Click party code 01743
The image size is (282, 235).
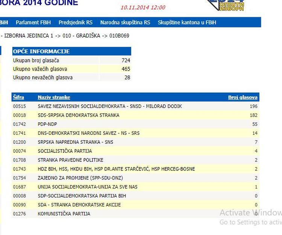coord(20,169)
